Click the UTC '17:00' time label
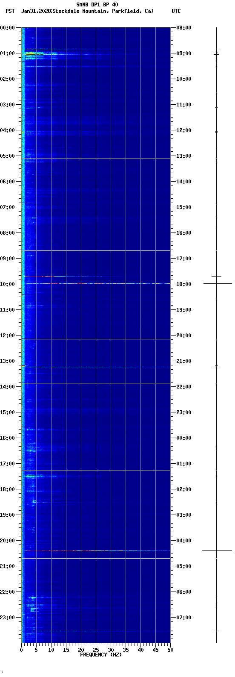 point(184,259)
